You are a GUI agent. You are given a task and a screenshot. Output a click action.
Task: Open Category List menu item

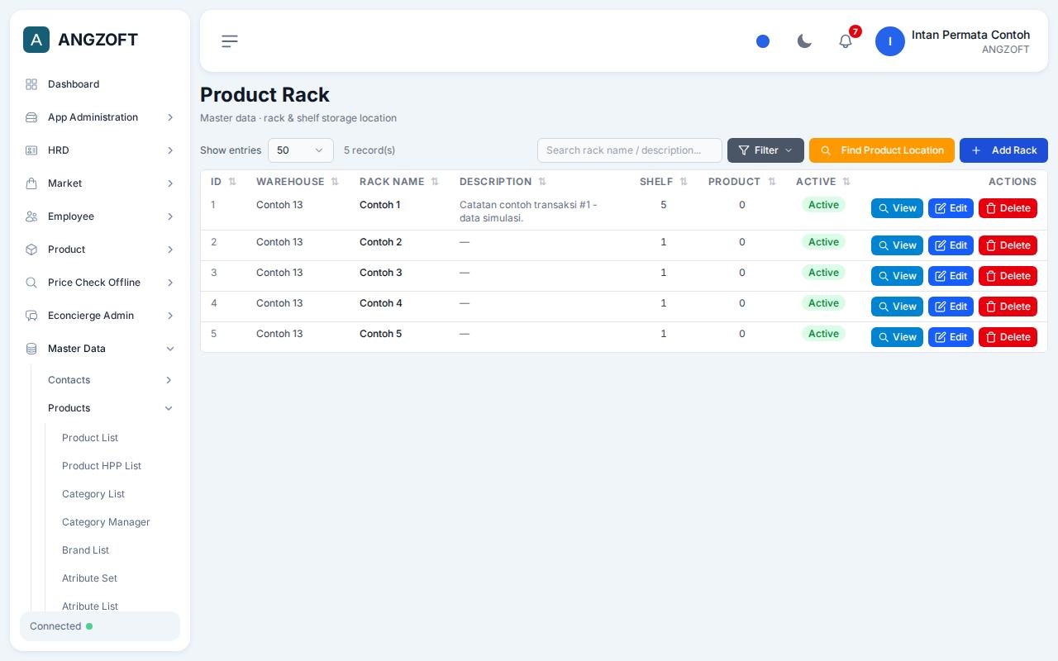coord(93,494)
